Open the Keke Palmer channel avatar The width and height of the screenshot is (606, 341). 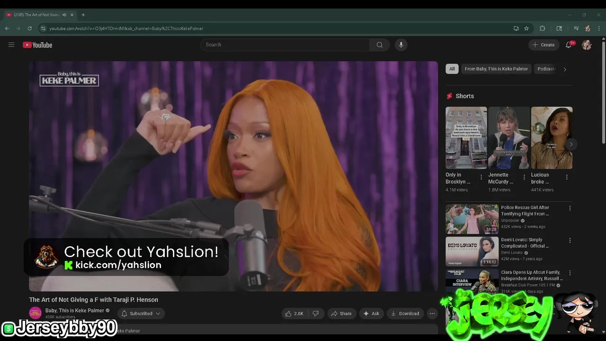35,313
